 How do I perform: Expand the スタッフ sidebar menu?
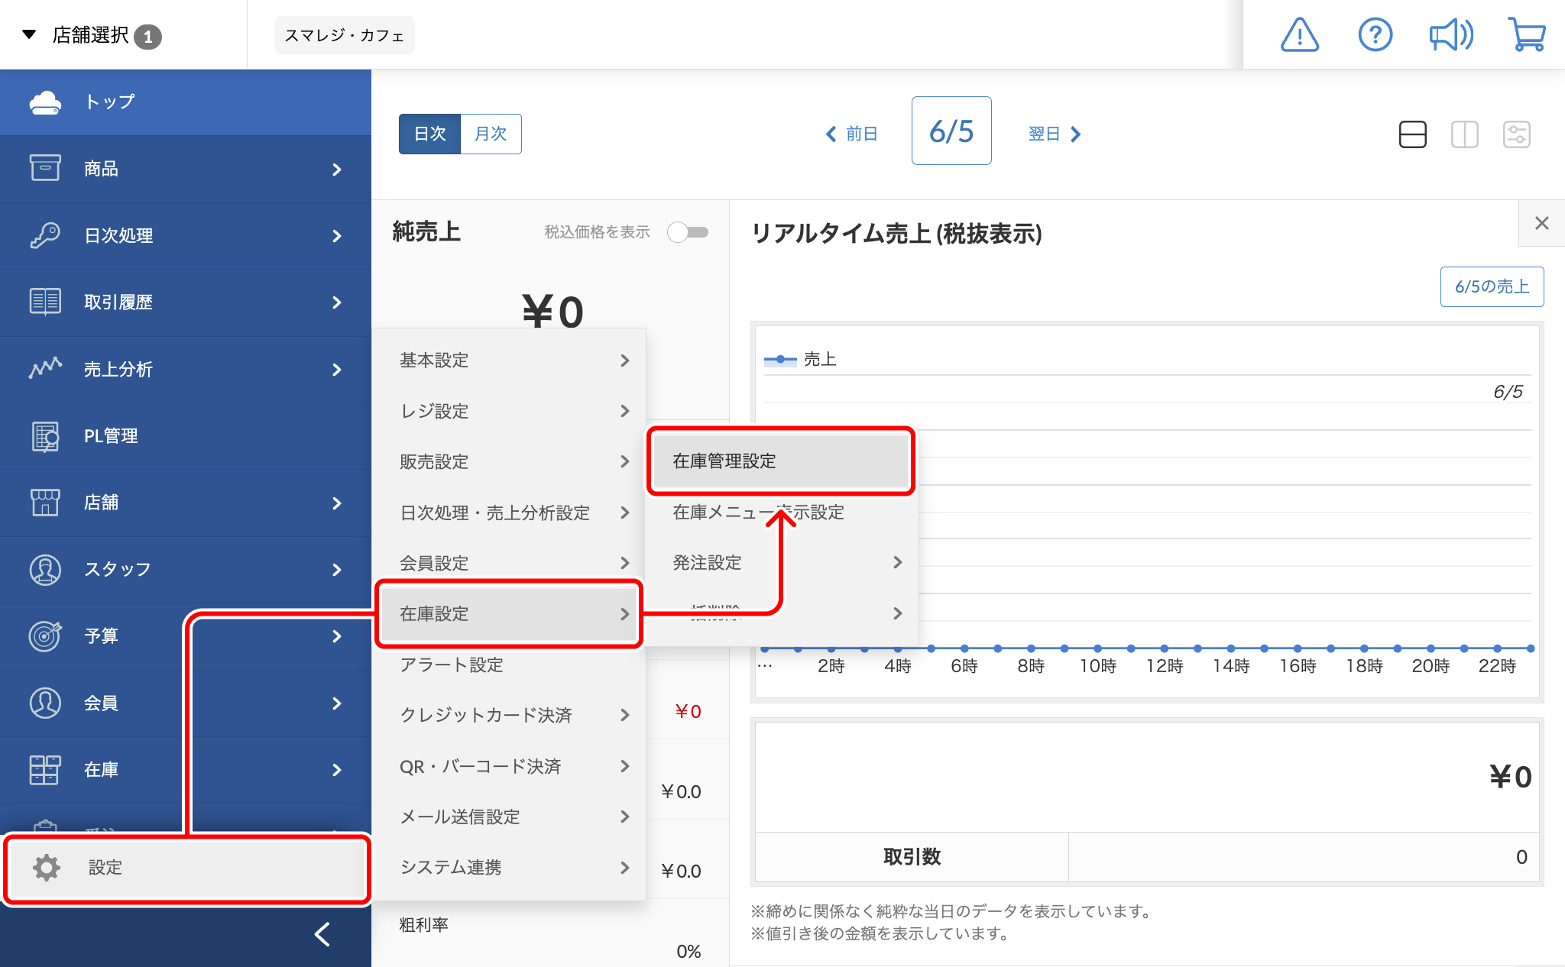coord(186,570)
